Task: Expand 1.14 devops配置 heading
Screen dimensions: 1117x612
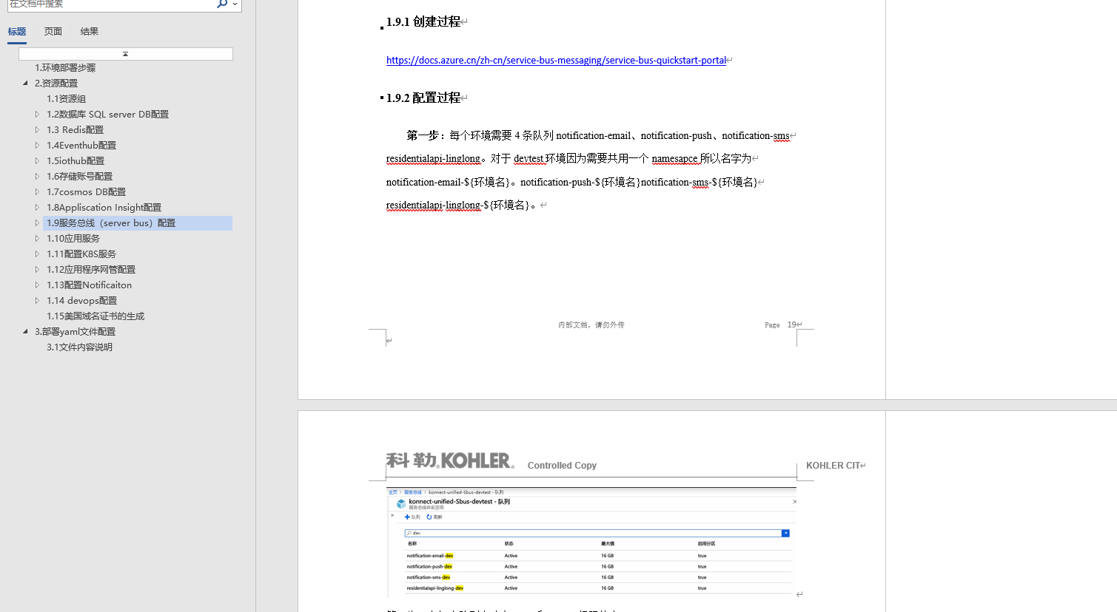Action: (37, 301)
